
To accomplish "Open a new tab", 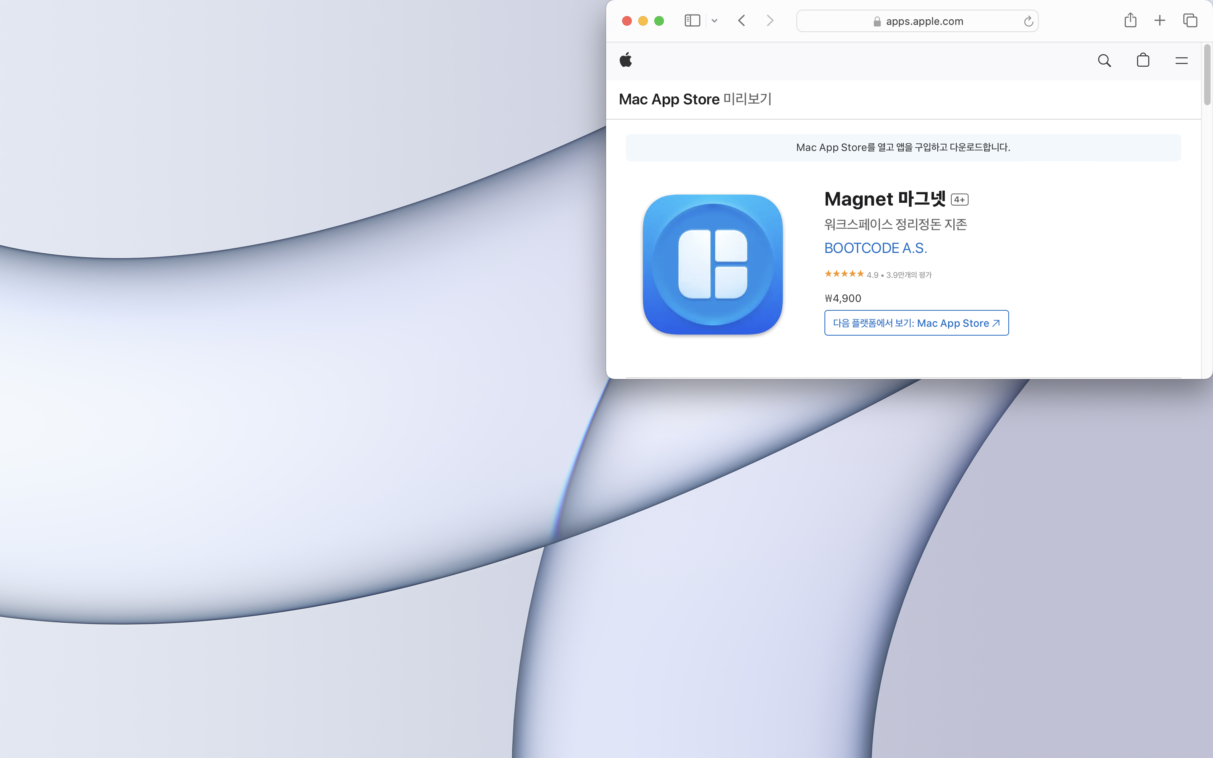I will (x=1159, y=20).
